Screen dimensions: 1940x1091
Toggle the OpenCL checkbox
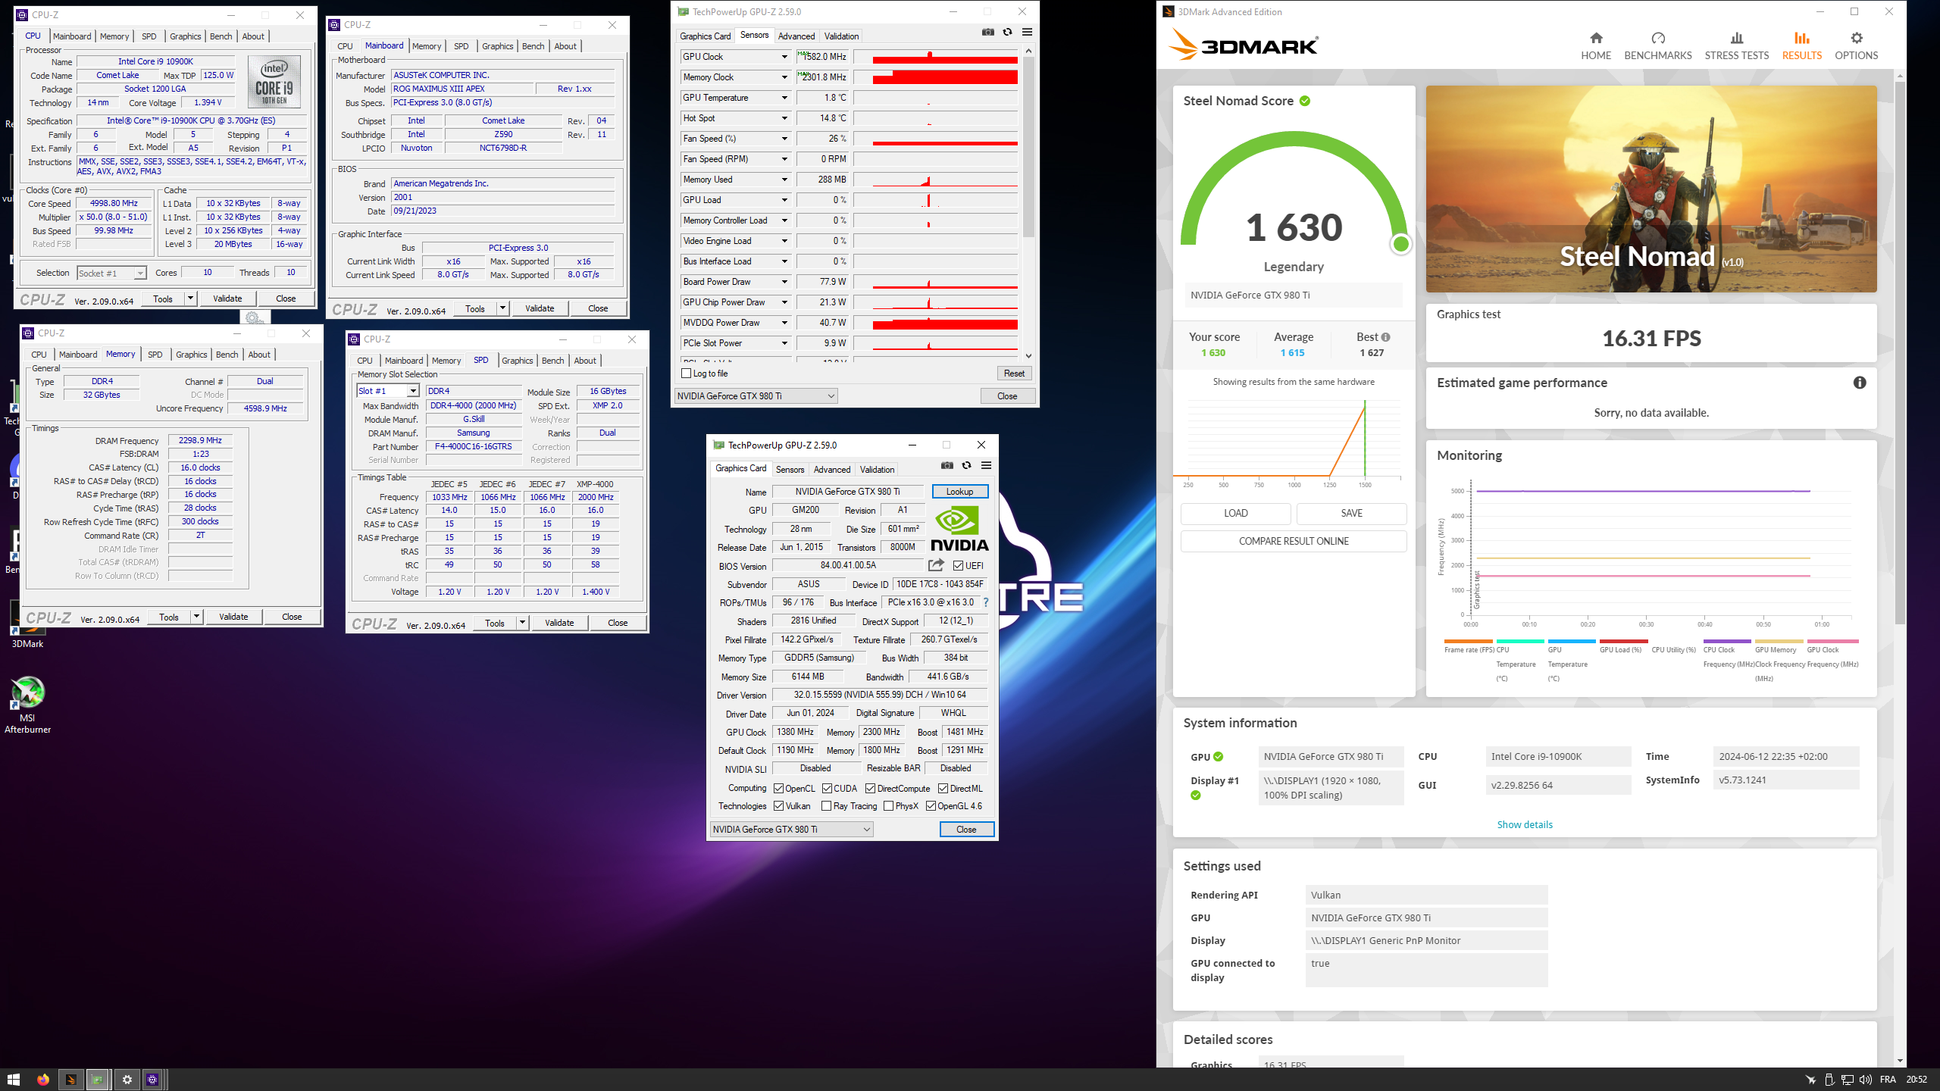pyautogui.click(x=778, y=789)
